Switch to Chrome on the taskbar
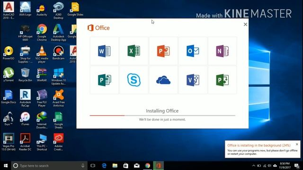This screenshot has height=170, width=303. 148,166
